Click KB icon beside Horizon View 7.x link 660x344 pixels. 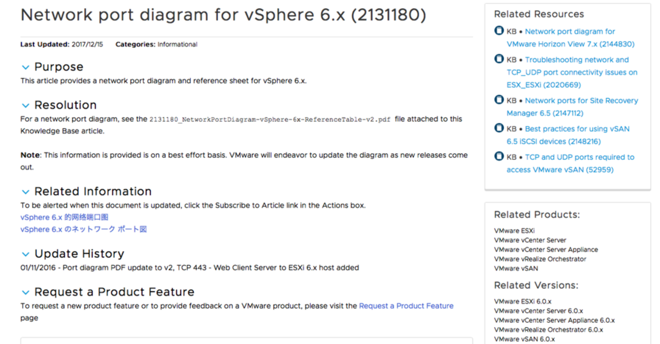point(499,31)
